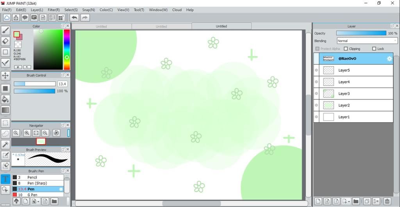This screenshot has width=400, height=207.
Task: Click the Undo arrow button
Action: (75, 18)
